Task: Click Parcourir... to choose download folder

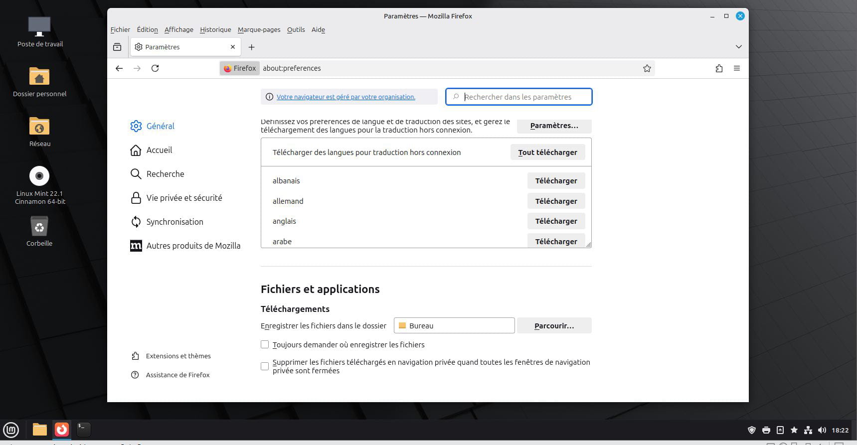Action: (554, 325)
